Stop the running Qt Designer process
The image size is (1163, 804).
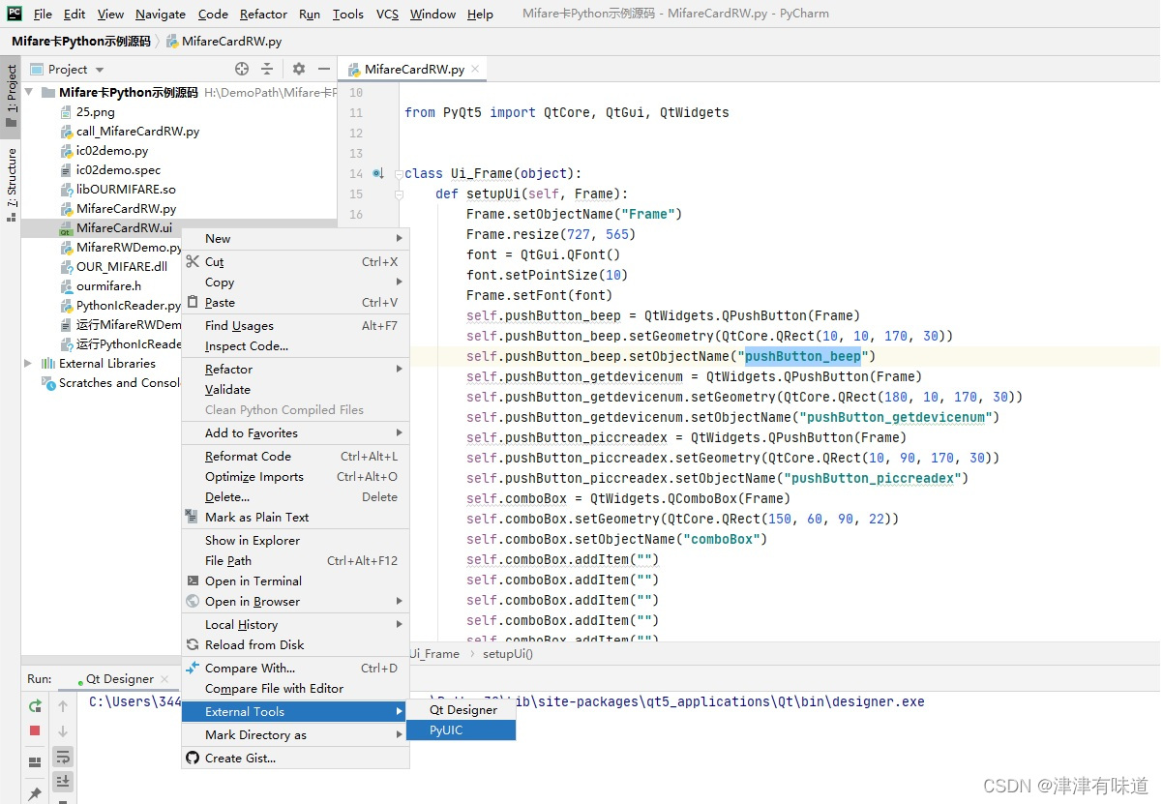pyautogui.click(x=35, y=730)
